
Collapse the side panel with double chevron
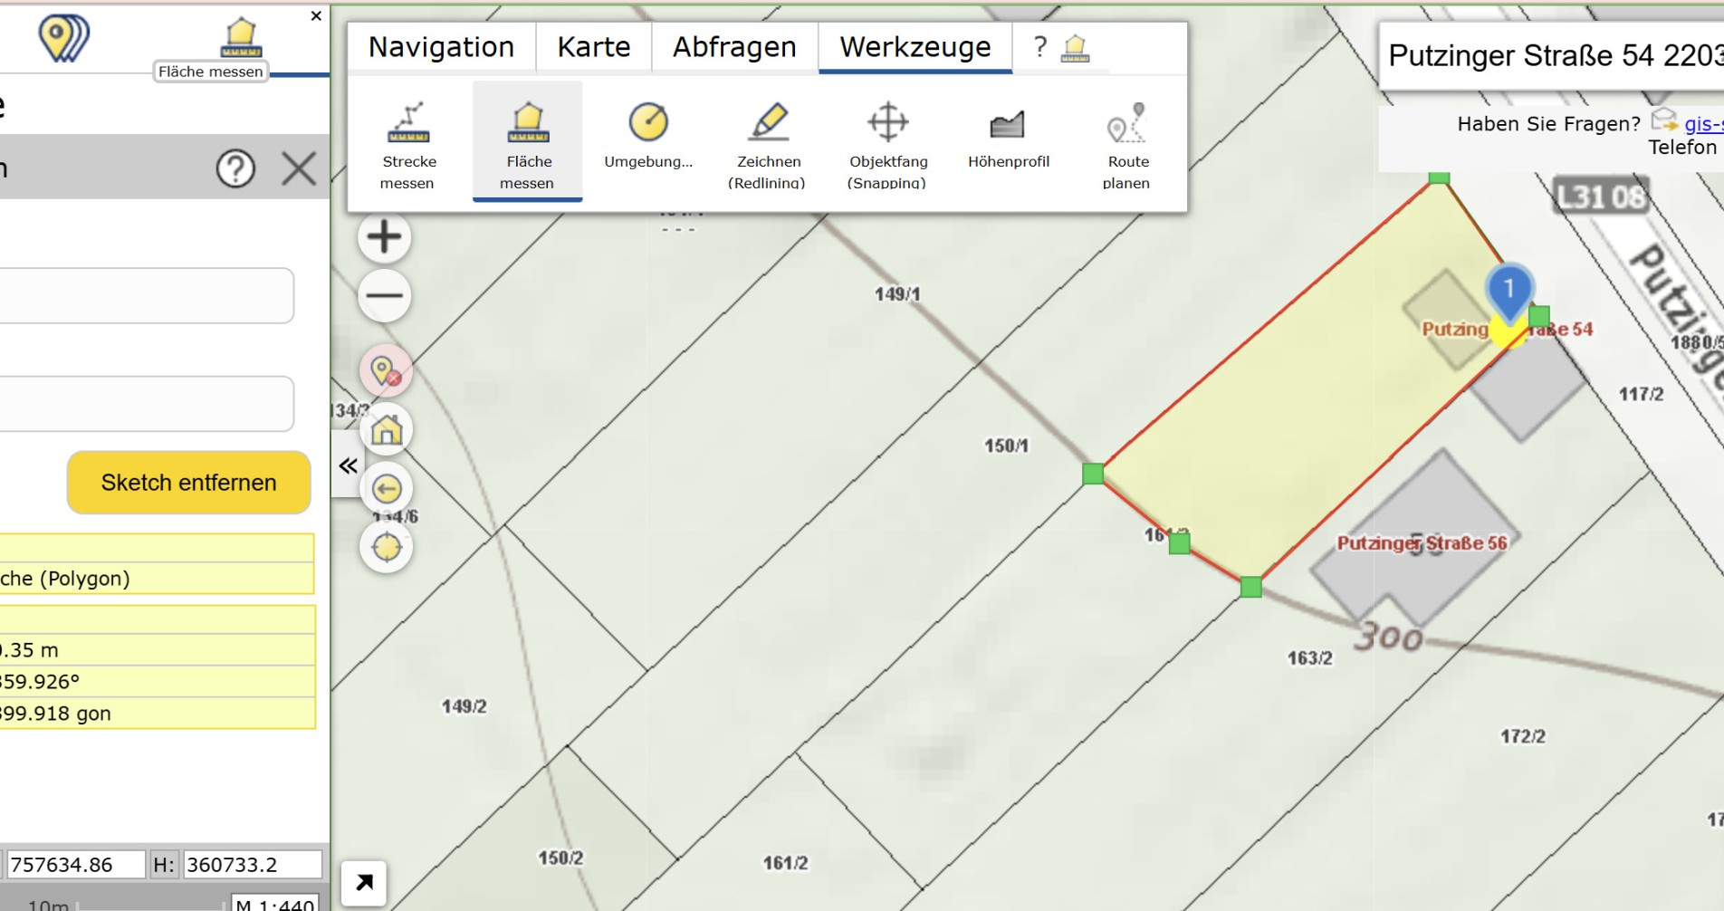348,465
